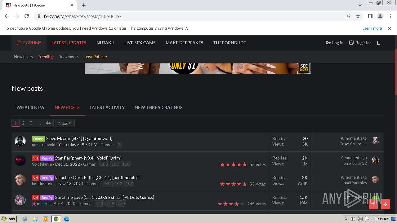This screenshot has width=397, height=223.
Task: Switch to the WHAT'S NEW tab
Action: [x=30, y=107]
